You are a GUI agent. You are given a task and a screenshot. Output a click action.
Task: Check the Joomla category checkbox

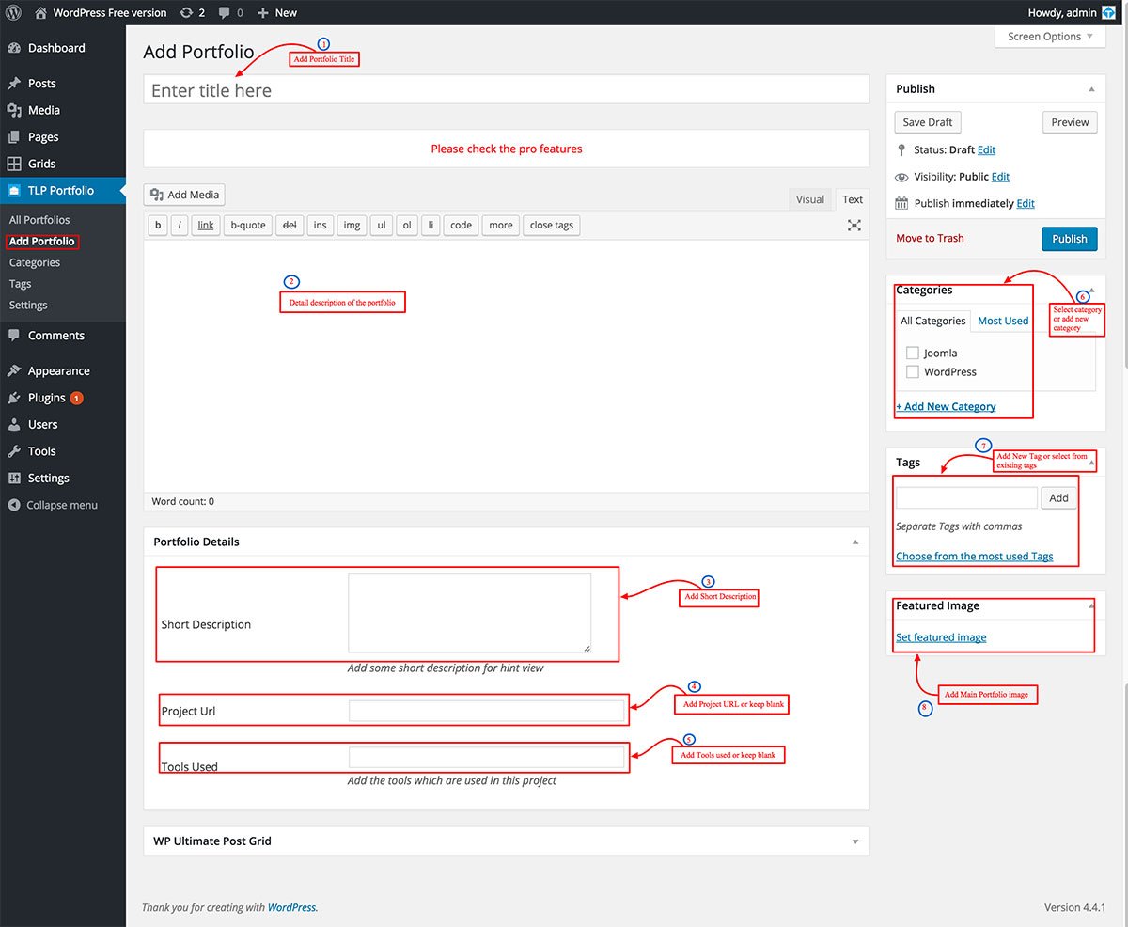pyautogui.click(x=912, y=353)
